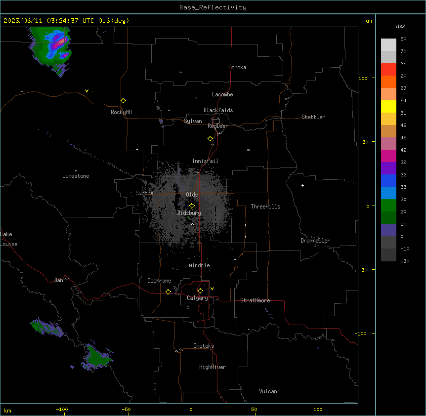Click the yellow V marker east of Calgary

tap(212, 289)
